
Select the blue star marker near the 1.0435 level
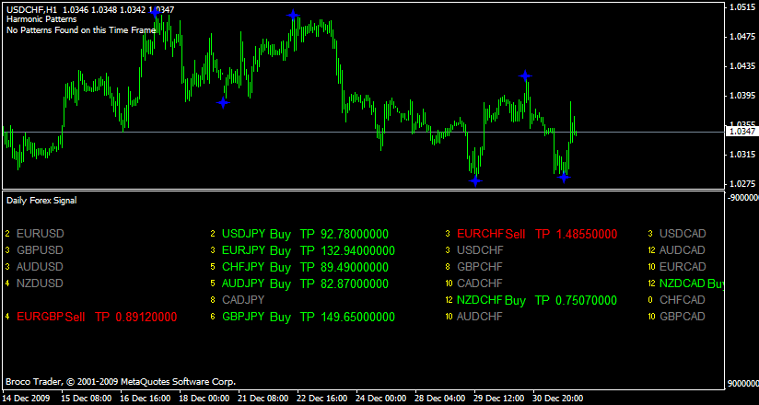pos(525,75)
